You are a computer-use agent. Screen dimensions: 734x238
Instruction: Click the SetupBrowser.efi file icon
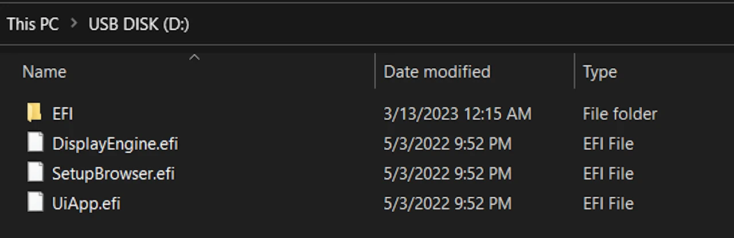(35, 173)
